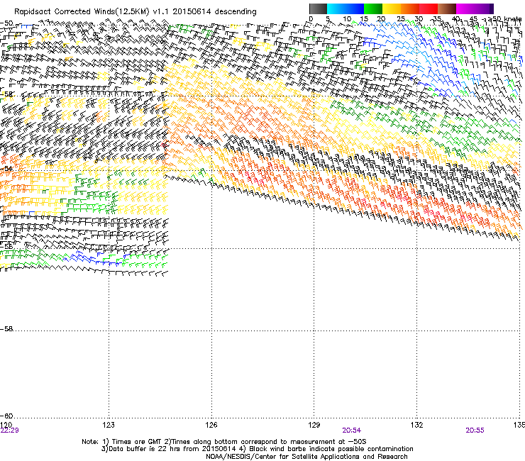Click the word 'descending' in the title

tap(236, 12)
